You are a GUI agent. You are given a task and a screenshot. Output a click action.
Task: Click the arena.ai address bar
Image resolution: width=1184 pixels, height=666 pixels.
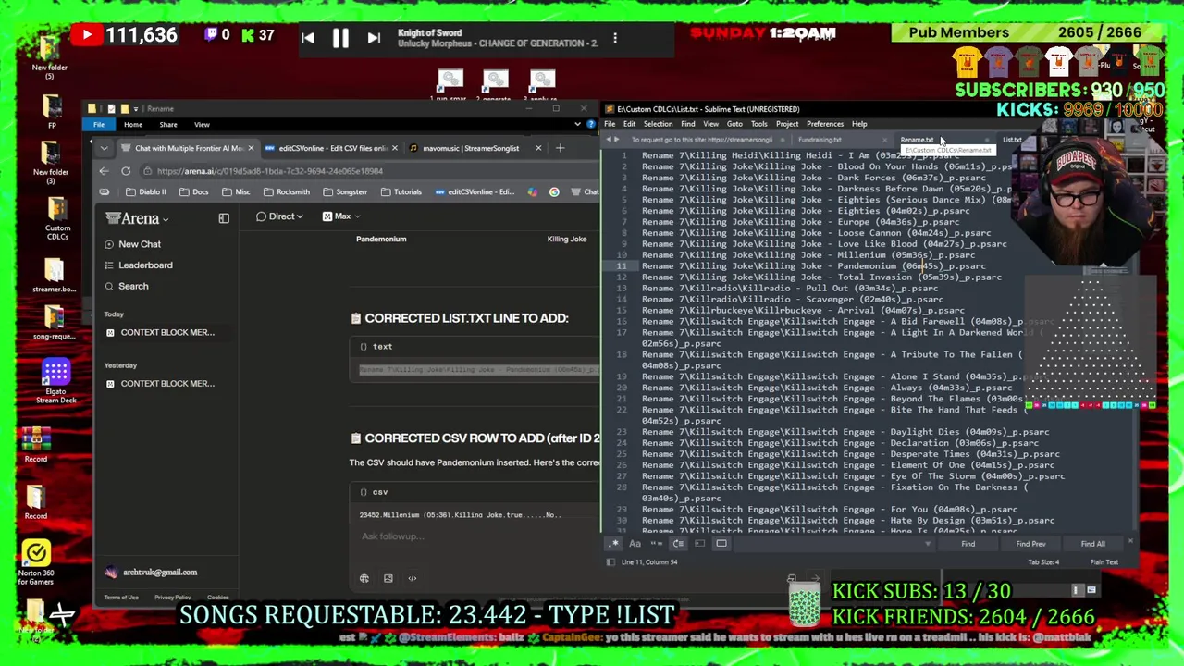(x=370, y=171)
